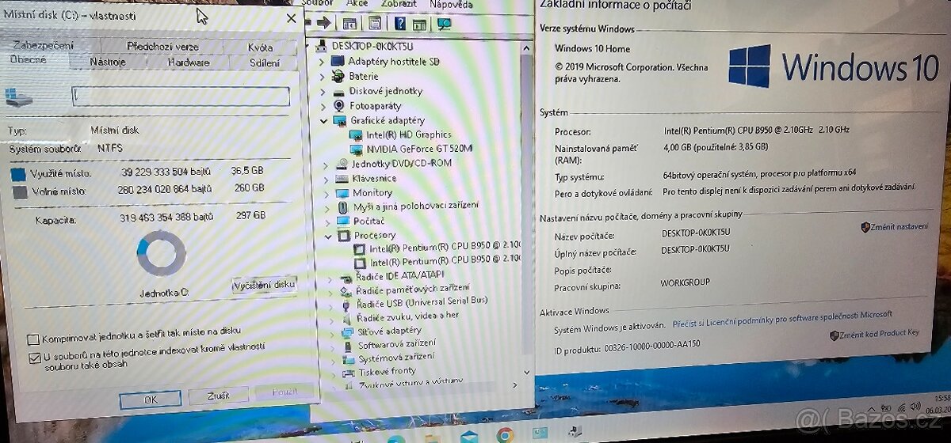
Task: Click the blue Využité místo color swatch
Action: (18, 173)
